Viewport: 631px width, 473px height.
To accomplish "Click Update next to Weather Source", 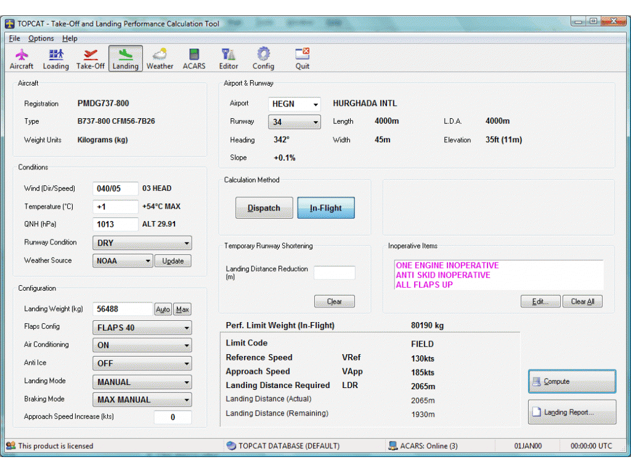I will pos(173,261).
